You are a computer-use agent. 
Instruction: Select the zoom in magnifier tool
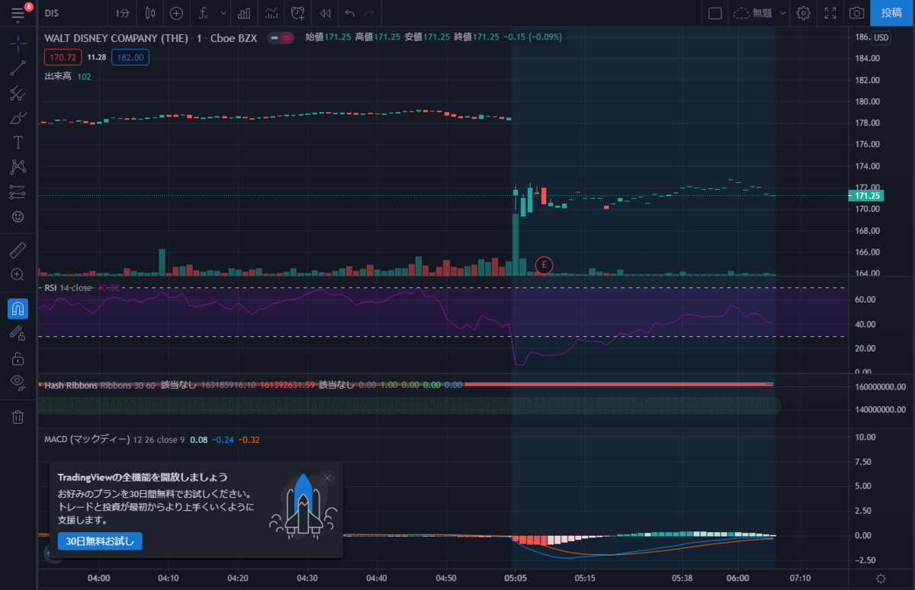click(x=18, y=274)
